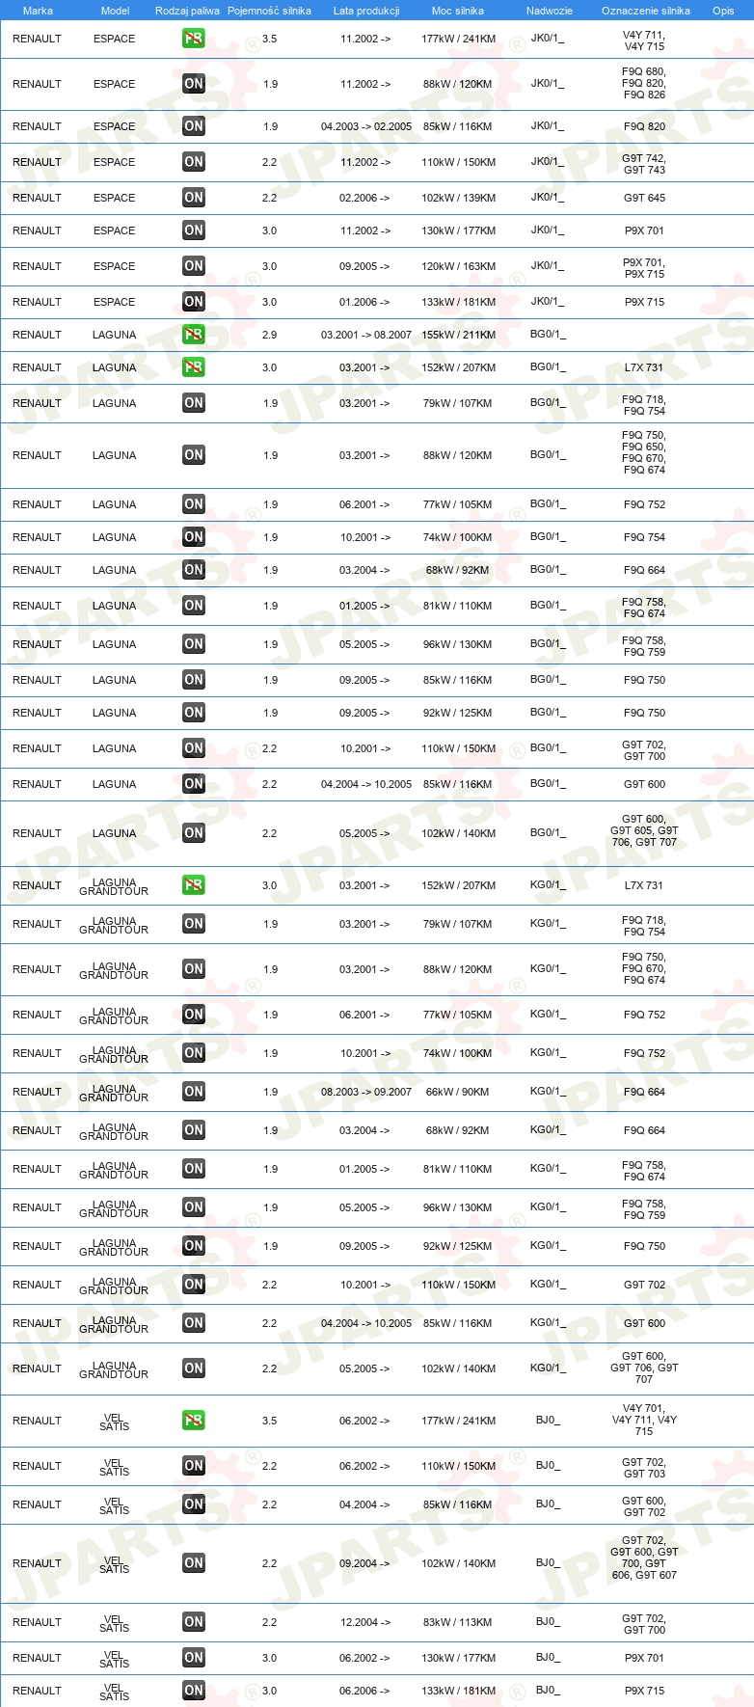The image size is (754, 1707).
Task: Click the Nadwozie column header
Action: pyautogui.click(x=550, y=11)
